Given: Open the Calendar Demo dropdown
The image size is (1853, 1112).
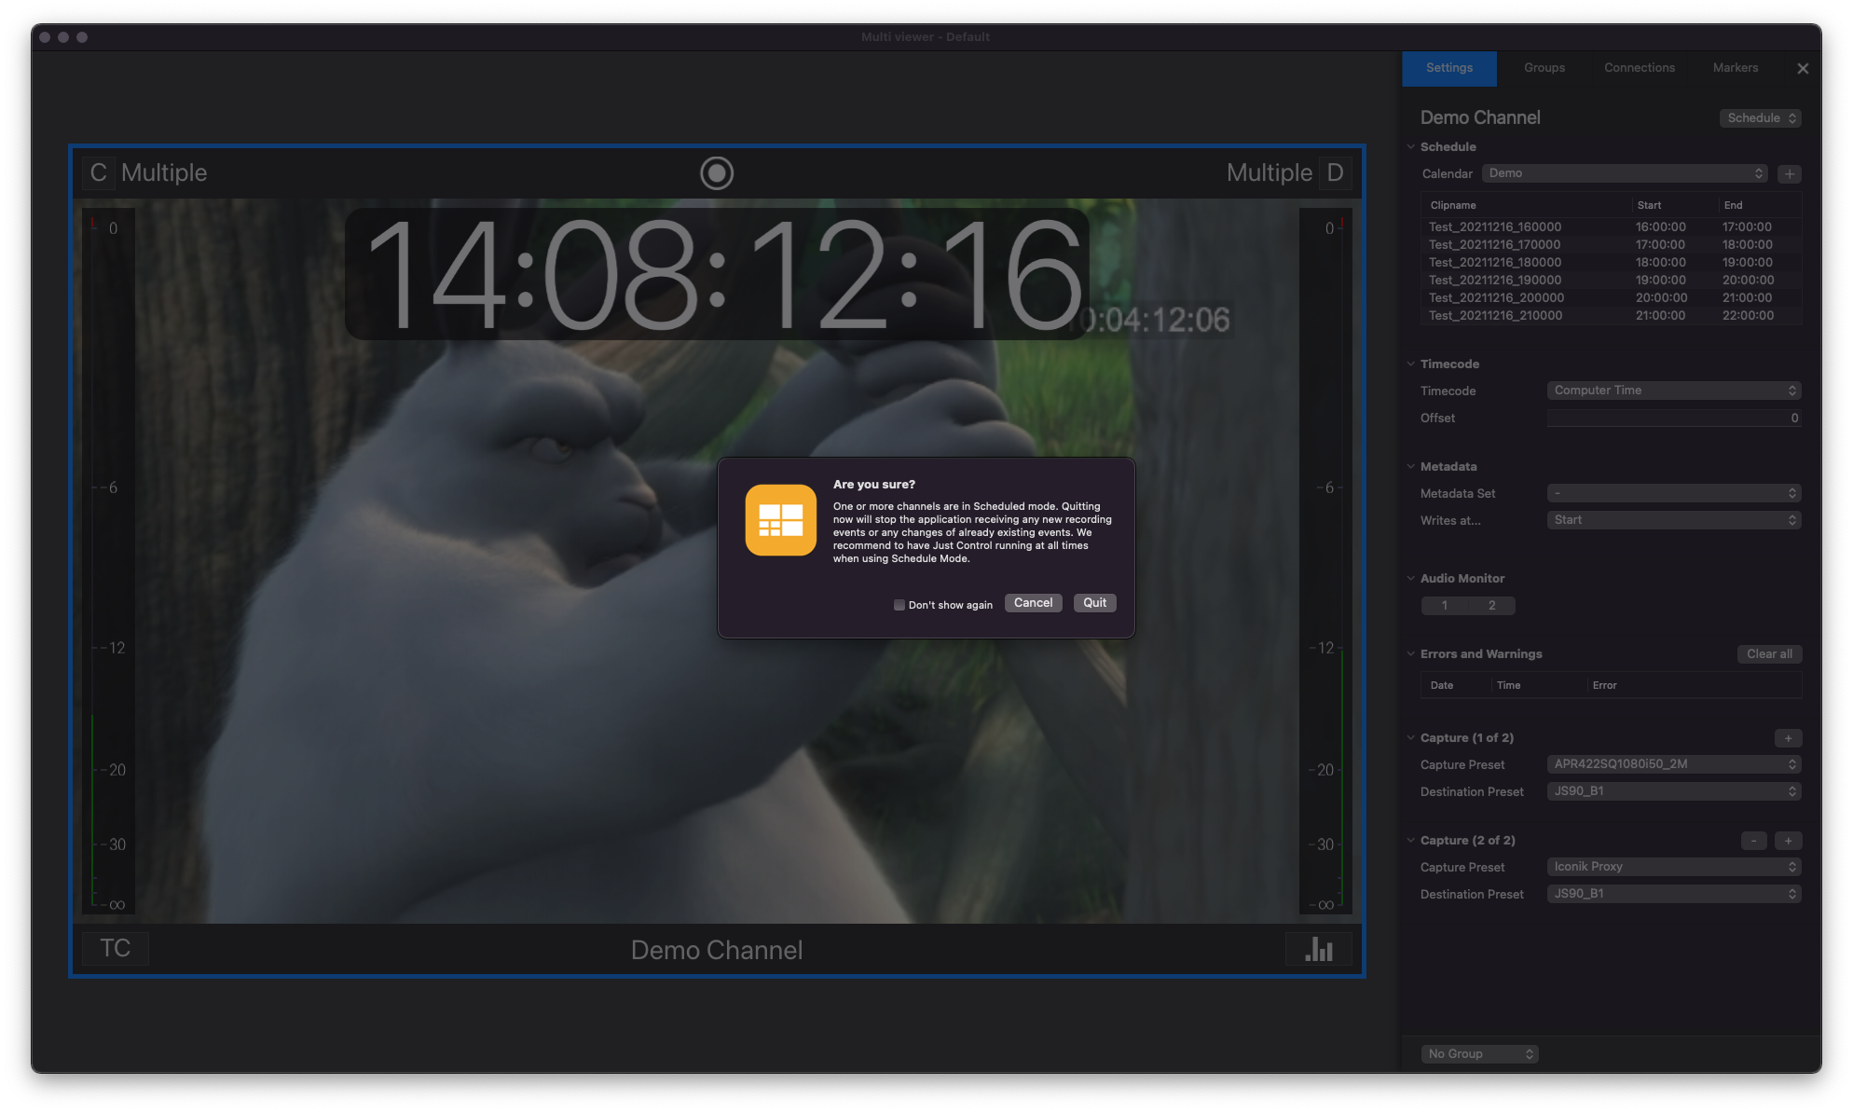Looking at the screenshot, I should coord(1625,173).
